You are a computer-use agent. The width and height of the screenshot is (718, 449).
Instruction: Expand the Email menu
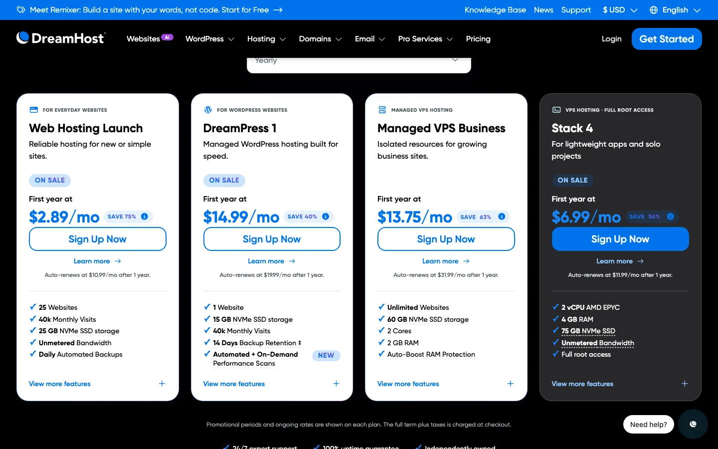[370, 39]
